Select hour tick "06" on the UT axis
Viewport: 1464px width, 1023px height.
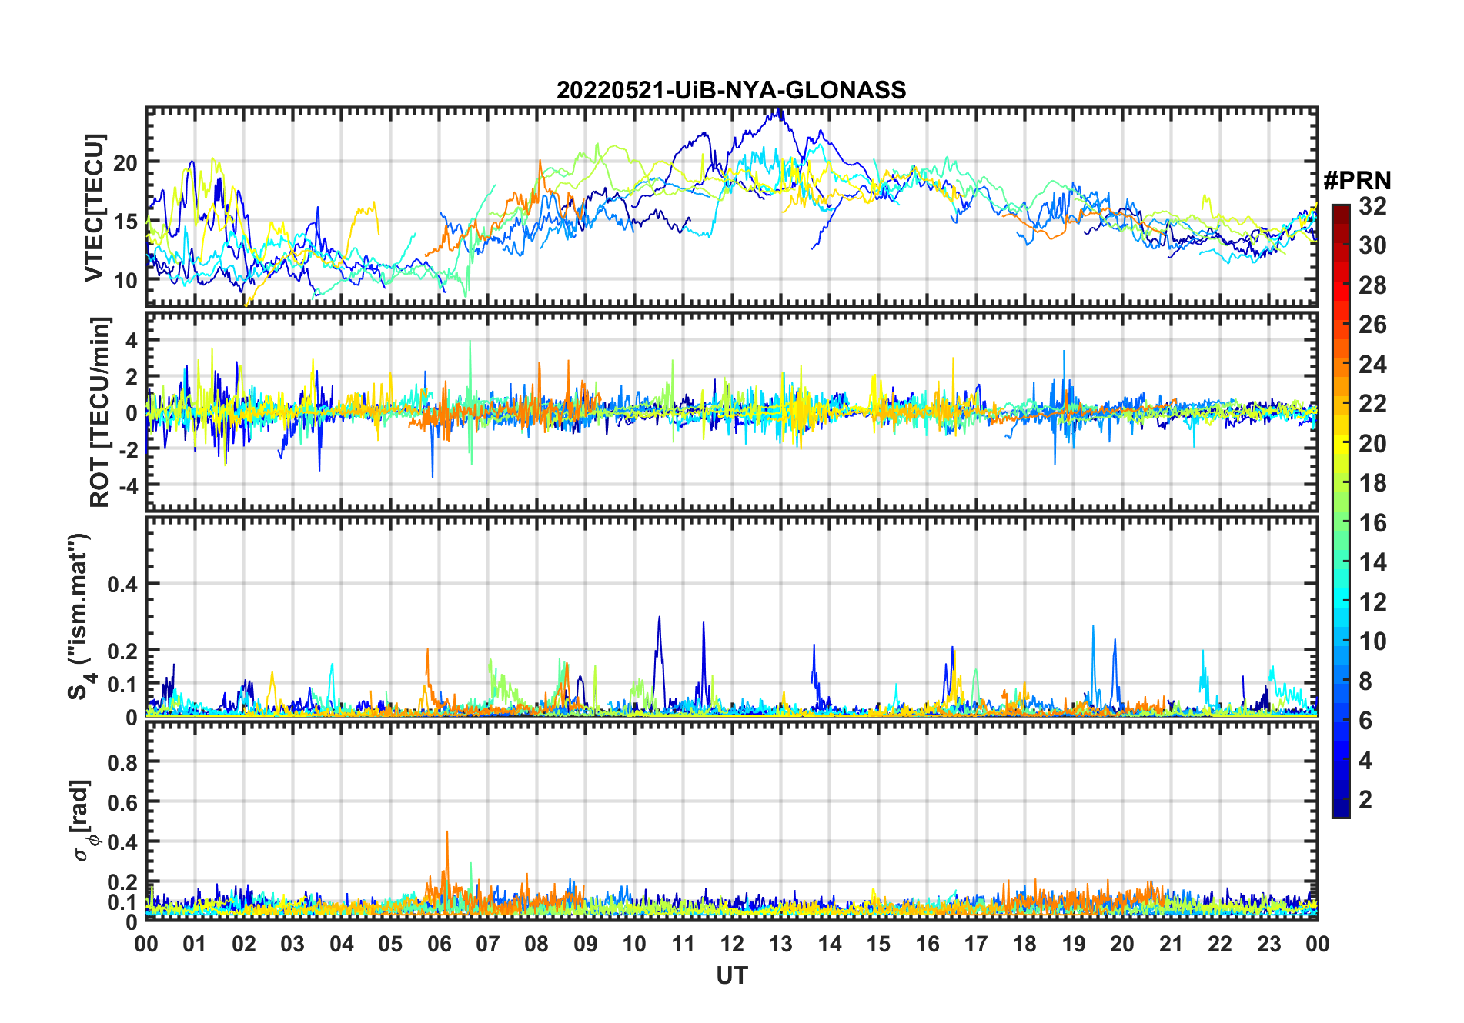coord(440,944)
